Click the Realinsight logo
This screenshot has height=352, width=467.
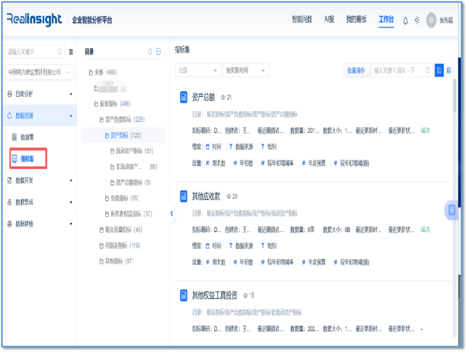coord(34,19)
